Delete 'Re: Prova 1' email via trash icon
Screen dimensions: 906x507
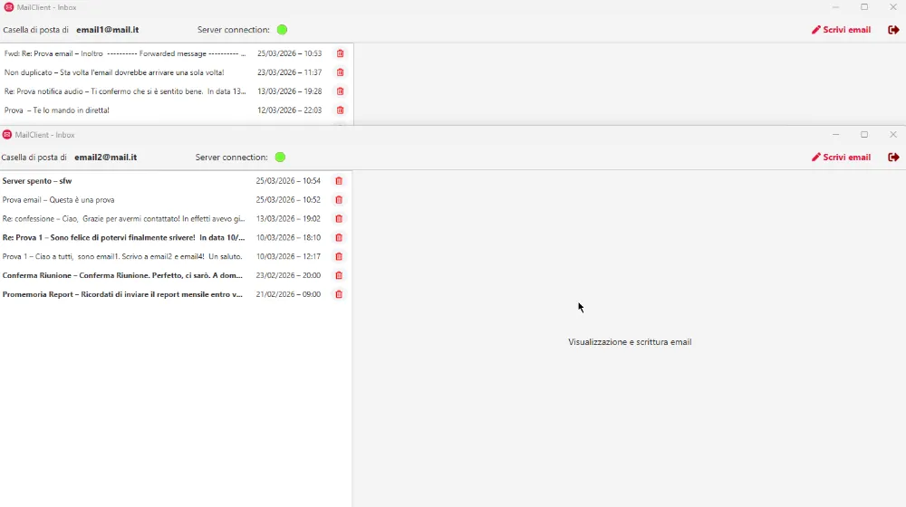pyautogui.click(x=339, y=238)
